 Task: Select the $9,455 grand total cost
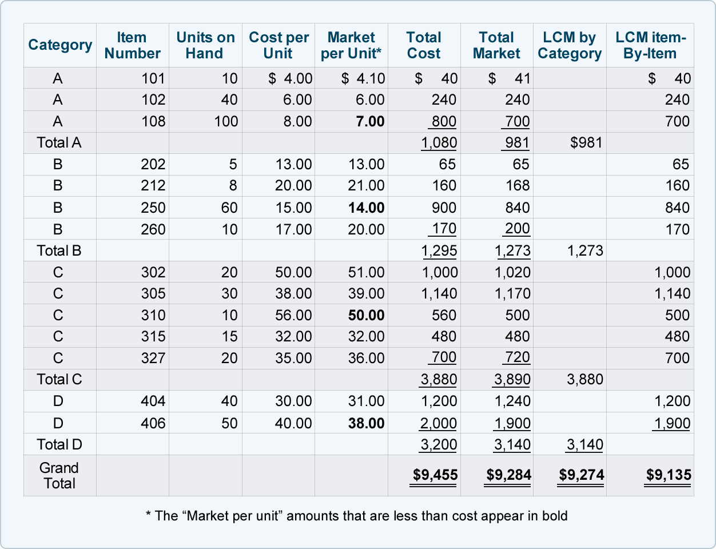click(435, 475)
